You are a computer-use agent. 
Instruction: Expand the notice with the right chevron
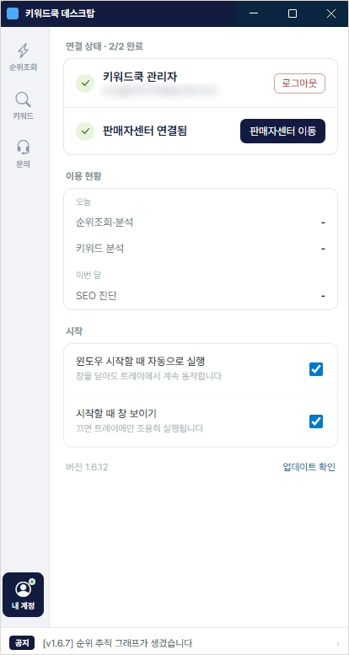[x=338, y=643]
